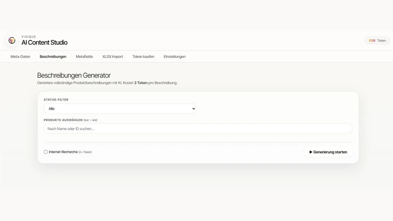Click the Internet-Recherche label text
Image resolution: width=393 pixels, height=221 pixels.
pyautogui.click(x=63, y=152)
